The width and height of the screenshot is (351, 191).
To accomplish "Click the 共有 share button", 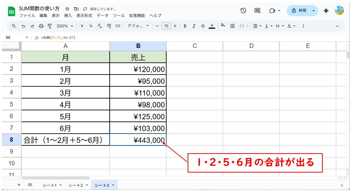I will (299, 11).
